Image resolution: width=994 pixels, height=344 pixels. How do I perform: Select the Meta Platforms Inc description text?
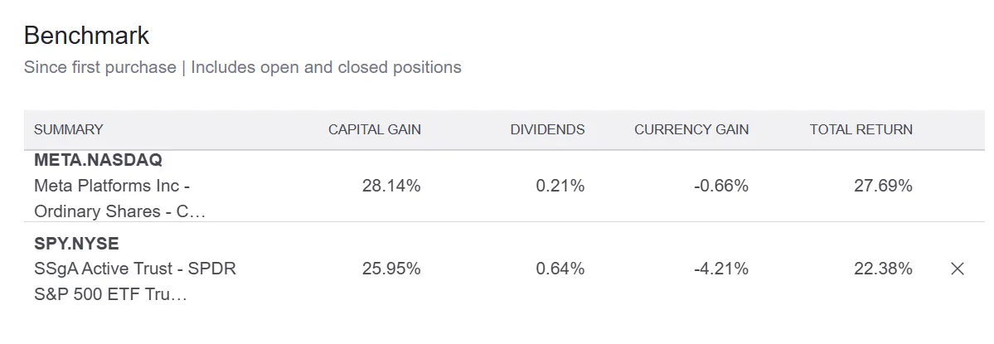click(x=119, y=199)
